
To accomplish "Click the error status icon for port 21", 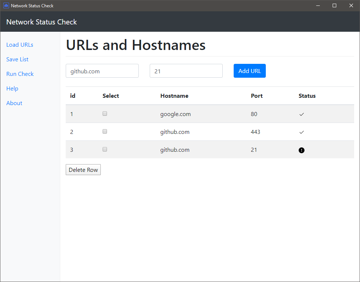I will pos(302,150).
